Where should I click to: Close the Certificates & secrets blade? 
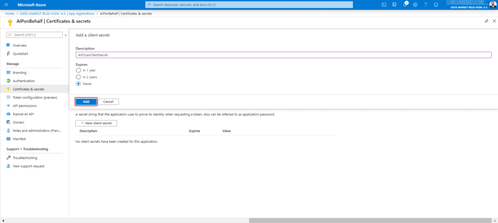(494, 21)
